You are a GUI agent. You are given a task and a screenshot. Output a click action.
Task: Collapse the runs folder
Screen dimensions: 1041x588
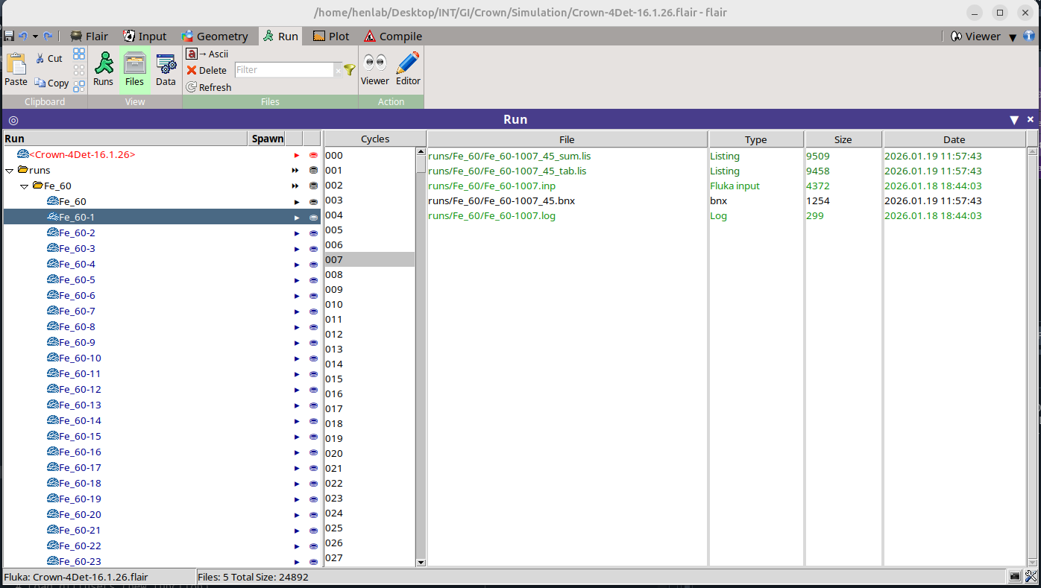(x=9, y=171)
